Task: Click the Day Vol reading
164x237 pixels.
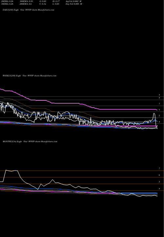Action: (74, 4)
